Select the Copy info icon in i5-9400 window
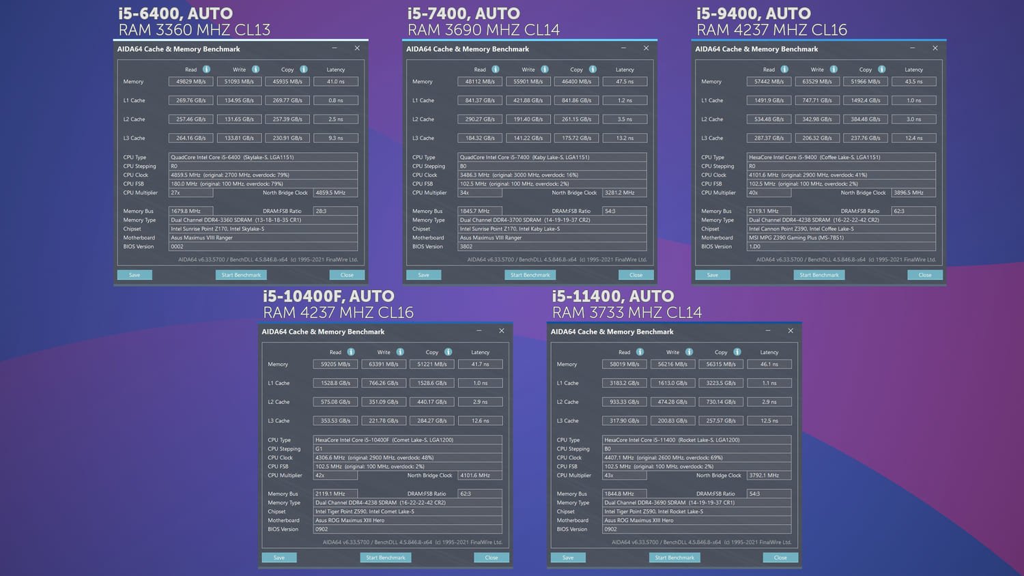This screenshot has width=1024, height=576. pos(882,69)
